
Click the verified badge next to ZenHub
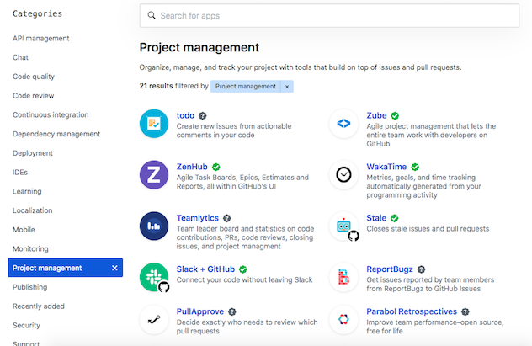pyautogui.click(x=215, y=168)
